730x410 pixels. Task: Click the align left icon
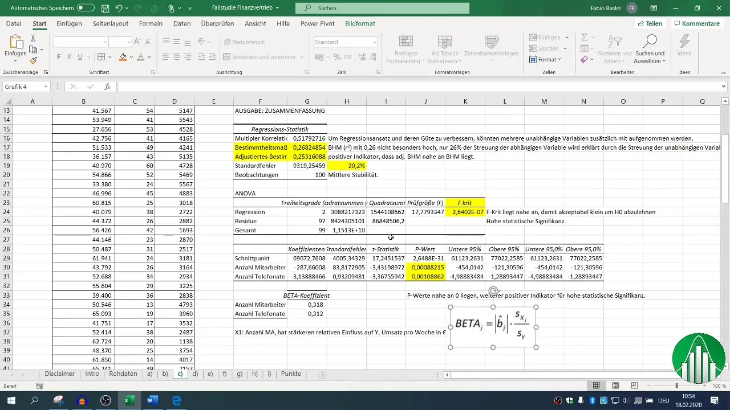point(166,57)
